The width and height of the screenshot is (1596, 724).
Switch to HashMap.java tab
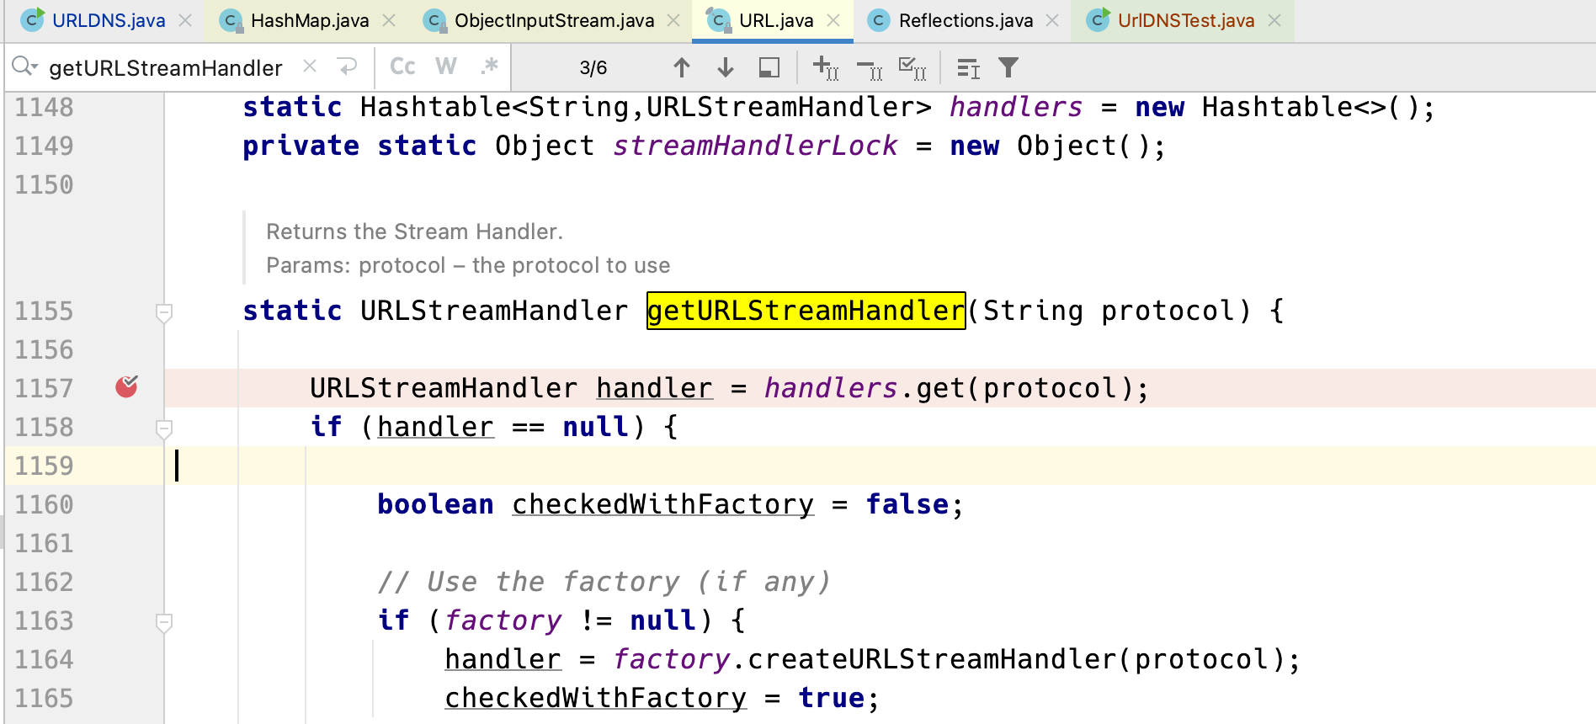(309, 20)
